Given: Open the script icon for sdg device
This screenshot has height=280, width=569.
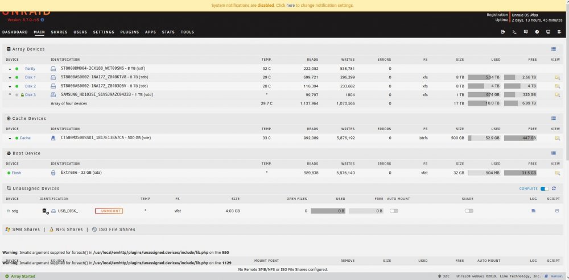Looking at the screenshot, I should [x=557, y=211].
